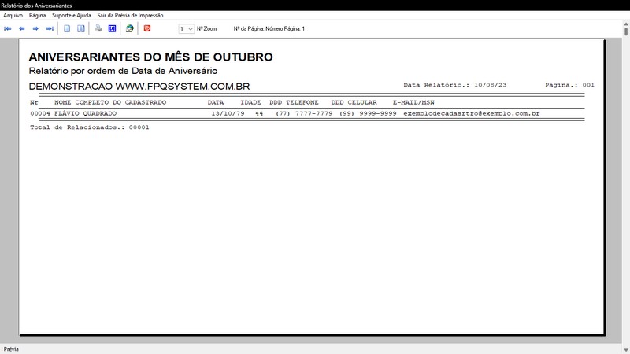630x354 pixels.
Task: Switch to two-page view icon
Action: tap(81, 28)
